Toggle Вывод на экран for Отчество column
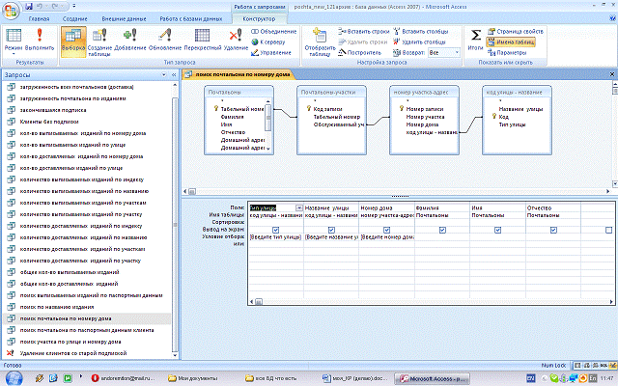 553,230
